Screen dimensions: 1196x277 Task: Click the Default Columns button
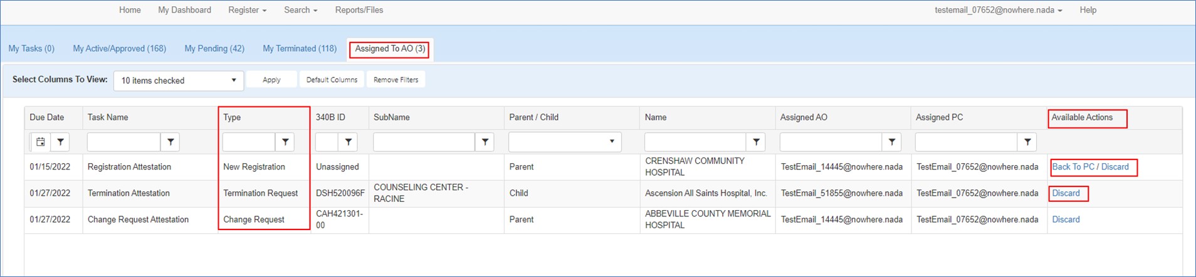[x=332, y=79]
